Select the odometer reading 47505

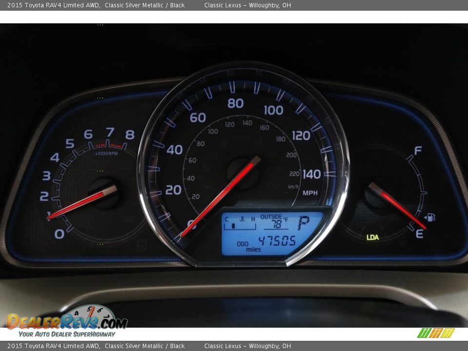pyautogui.click(x=277, y=241)
